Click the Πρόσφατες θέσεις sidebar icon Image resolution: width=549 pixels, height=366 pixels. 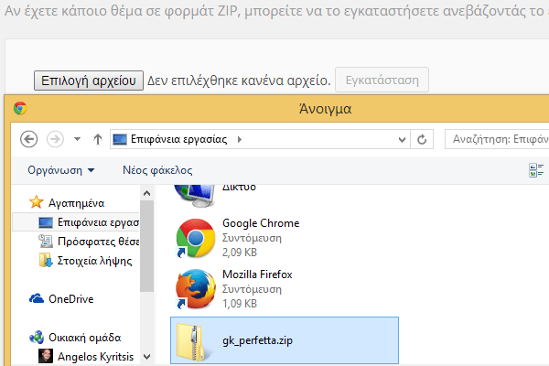46,241
